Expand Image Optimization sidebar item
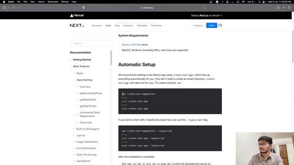 (x=87, y=142)
